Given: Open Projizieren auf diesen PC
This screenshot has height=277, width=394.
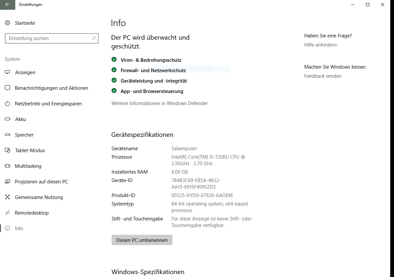Looking at the screenshot, I should coord(41,182).
